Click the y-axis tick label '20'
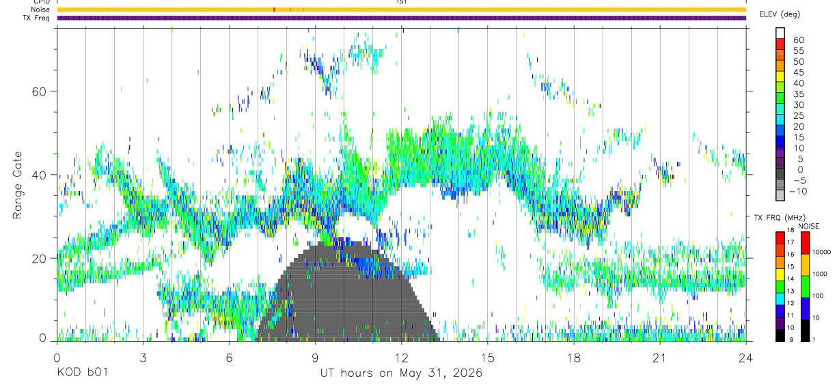This screenshot has height=387, width=839. tap(40, 258)
